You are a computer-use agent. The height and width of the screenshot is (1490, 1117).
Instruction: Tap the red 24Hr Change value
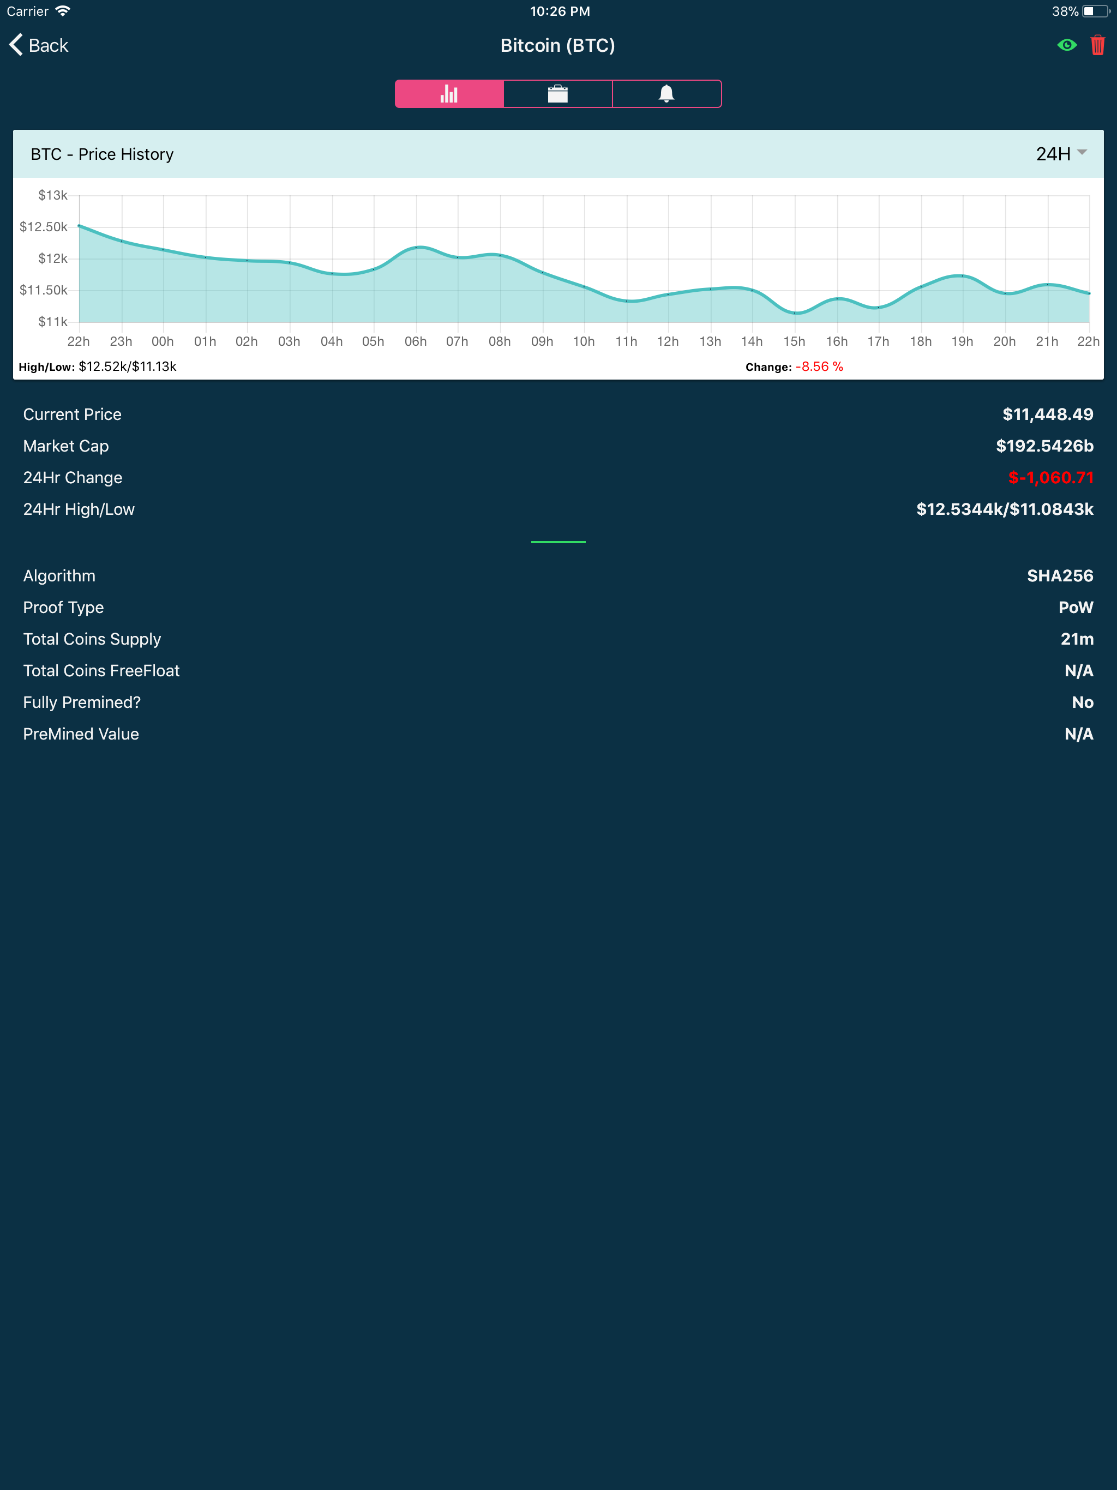[1050, 478]
